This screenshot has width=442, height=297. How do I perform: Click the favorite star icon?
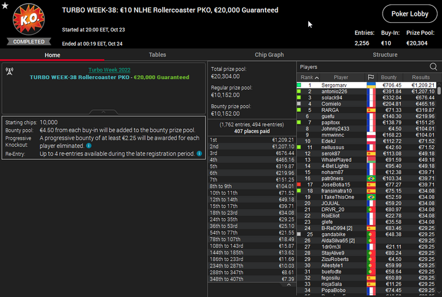coord(5,5)
